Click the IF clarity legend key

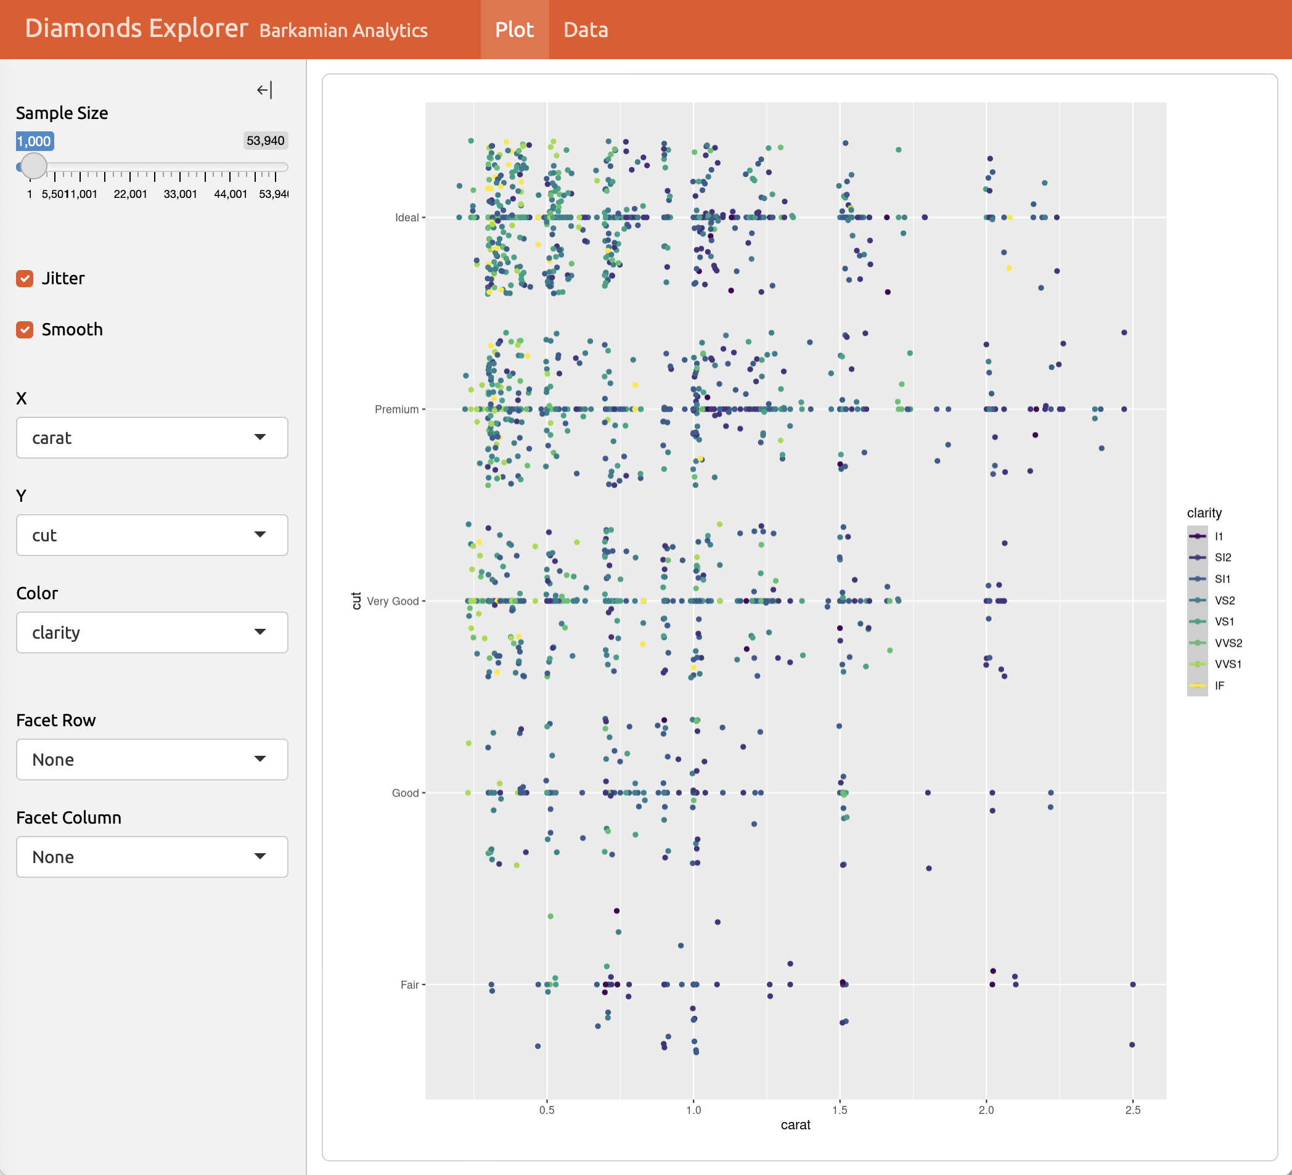point(1196,686)
